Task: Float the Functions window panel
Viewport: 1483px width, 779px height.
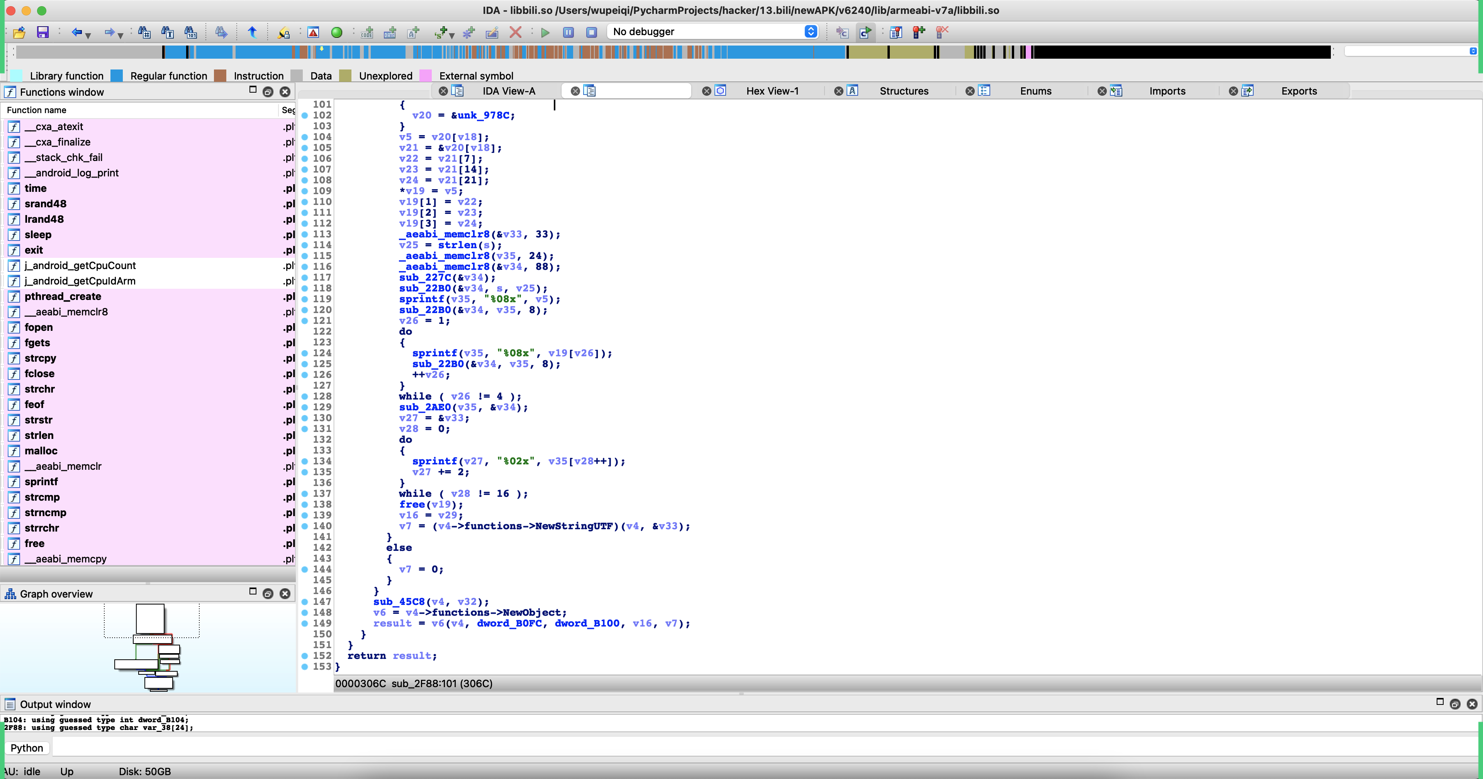Action: (x=268, y=92)
